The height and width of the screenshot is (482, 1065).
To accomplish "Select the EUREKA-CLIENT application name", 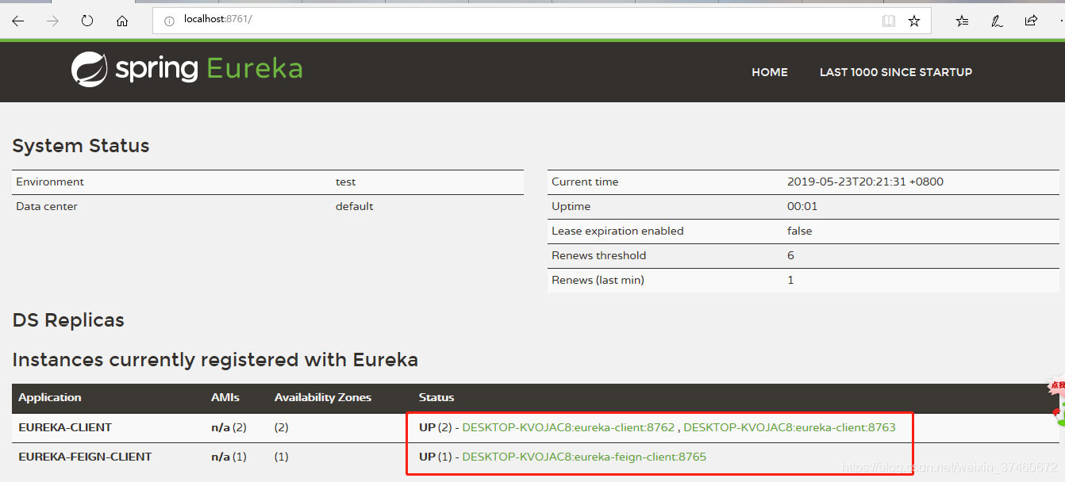I will click(x=65, y=427).
